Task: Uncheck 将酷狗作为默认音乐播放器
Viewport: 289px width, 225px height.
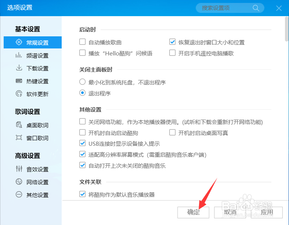Action: [x=82, y=194]
